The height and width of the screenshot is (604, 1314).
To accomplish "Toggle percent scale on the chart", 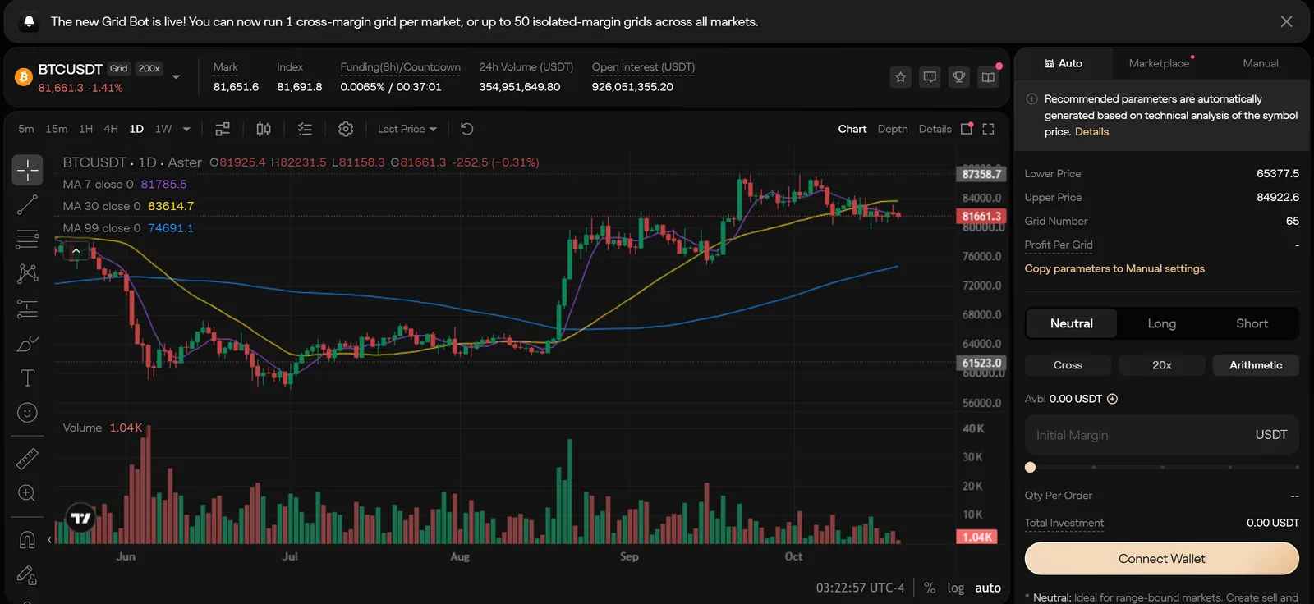I will point(930,588).
